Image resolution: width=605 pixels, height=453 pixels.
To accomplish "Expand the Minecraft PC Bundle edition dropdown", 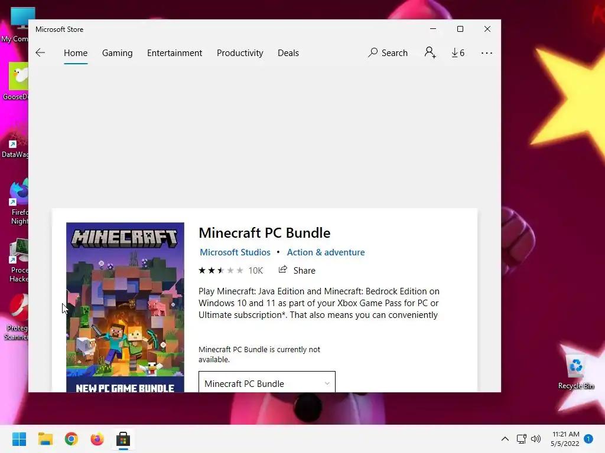I will tap(267, 382).
